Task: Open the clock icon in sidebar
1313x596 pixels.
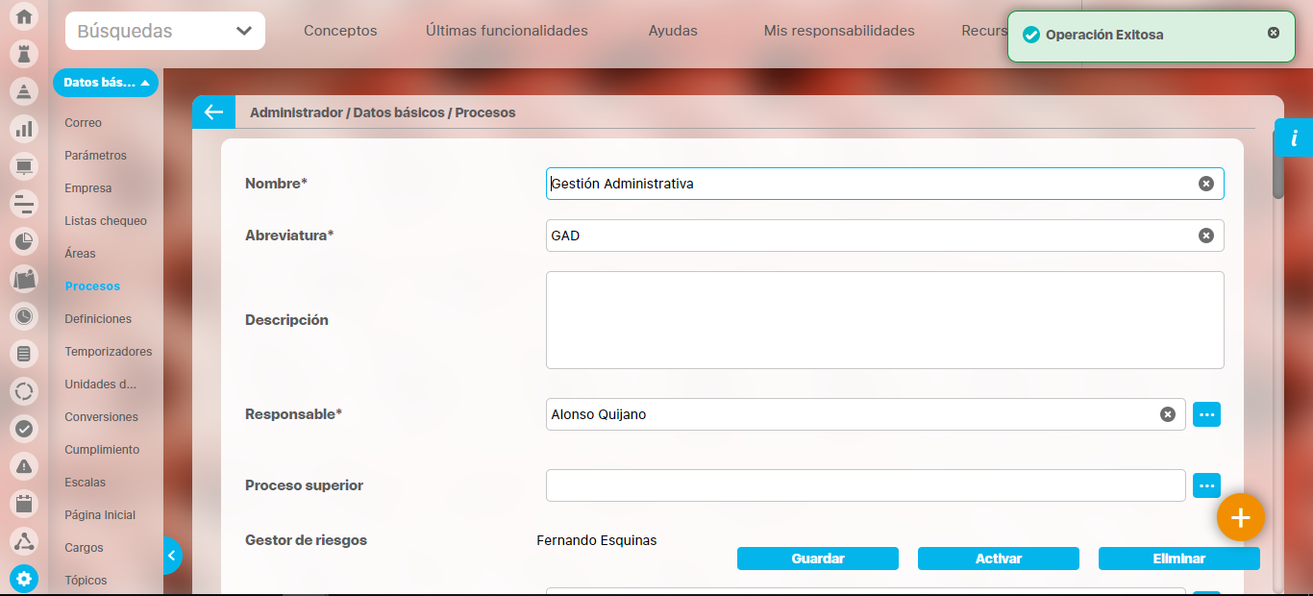Action: click(x=24, y=315)
